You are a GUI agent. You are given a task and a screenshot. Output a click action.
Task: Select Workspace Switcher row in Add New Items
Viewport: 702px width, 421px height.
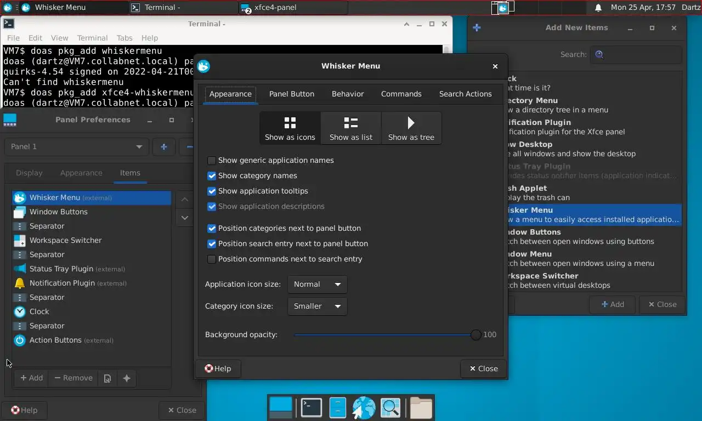click(x=595, y=281)
